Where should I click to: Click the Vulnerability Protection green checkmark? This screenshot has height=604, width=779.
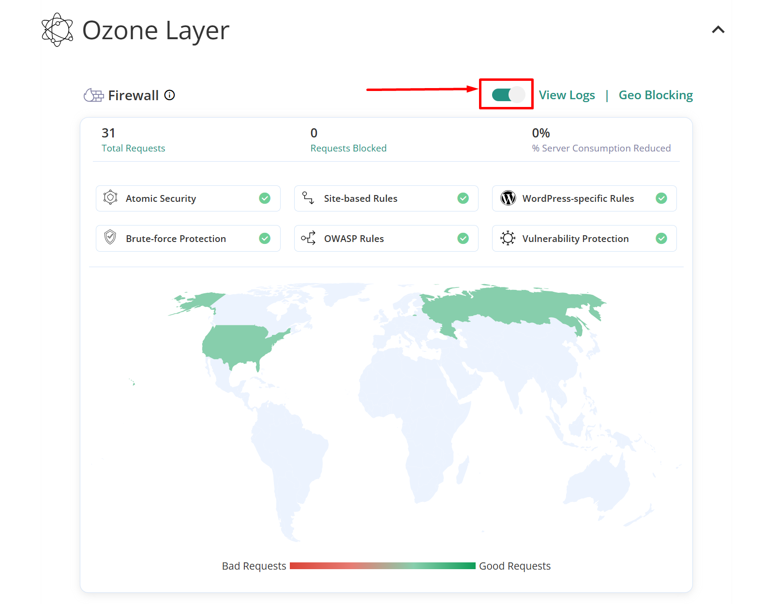point(661,238)
